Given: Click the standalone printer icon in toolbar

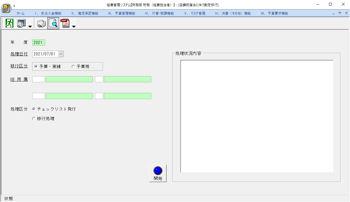Looking at the screenshot, I should (x=41, y=24).
